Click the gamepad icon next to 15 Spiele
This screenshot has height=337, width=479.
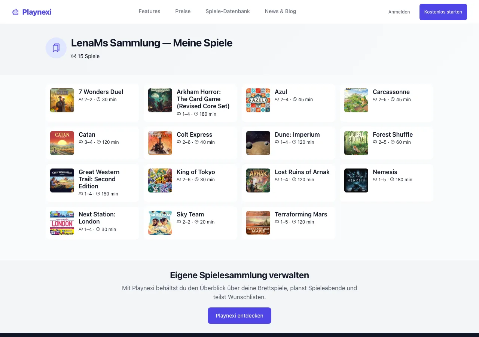point(74,56)
